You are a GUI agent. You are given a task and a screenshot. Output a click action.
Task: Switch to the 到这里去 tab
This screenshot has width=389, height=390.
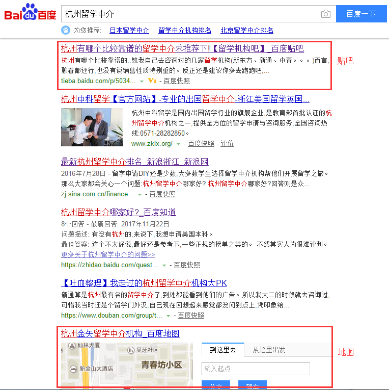[223, 350]
